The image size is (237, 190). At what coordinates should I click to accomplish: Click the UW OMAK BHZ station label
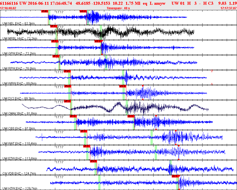pyautogui.click(x=20, y=113)
